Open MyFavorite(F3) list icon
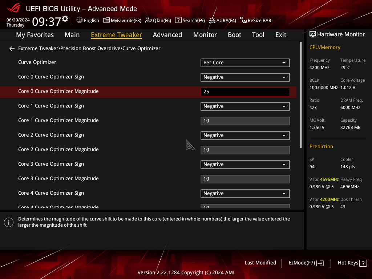 [x=106, y=20]
